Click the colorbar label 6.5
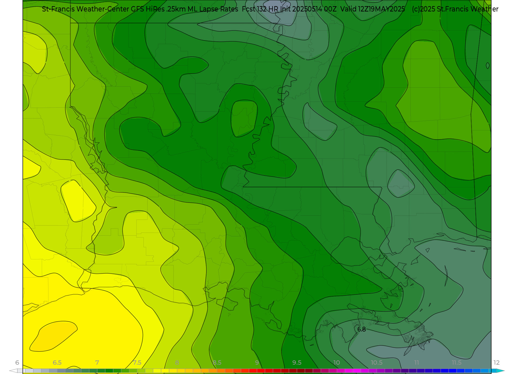 57,363
